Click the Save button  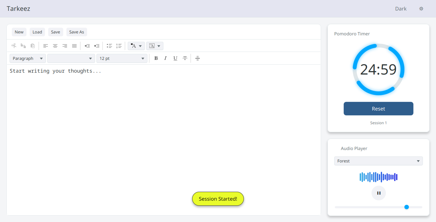click(x=56, y=32)
